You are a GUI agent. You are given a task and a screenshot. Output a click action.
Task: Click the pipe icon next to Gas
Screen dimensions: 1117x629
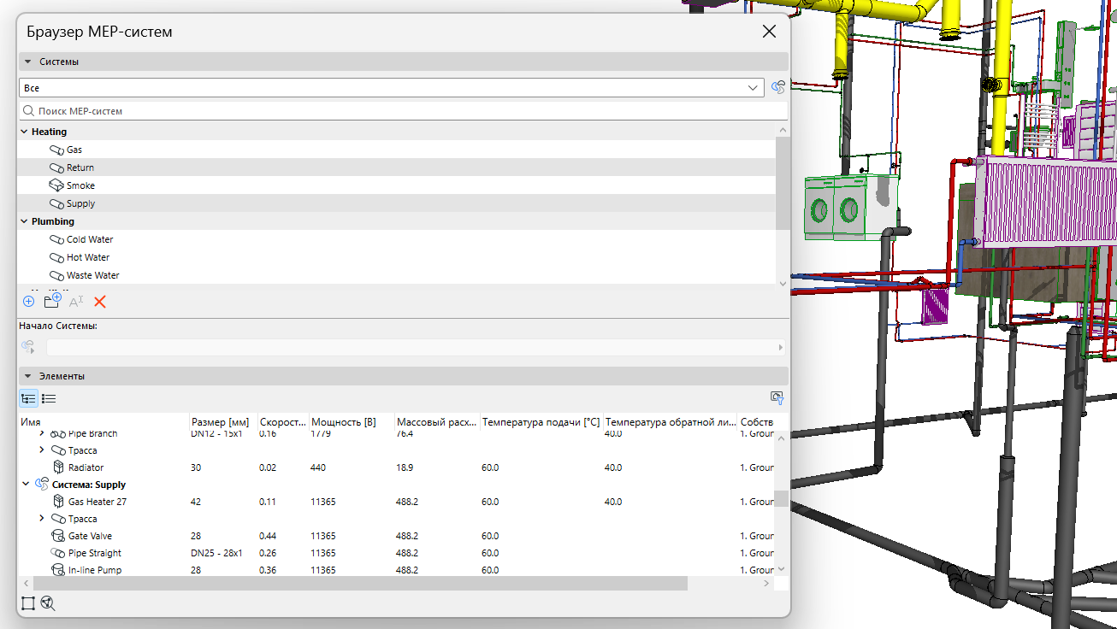(57, 150)
